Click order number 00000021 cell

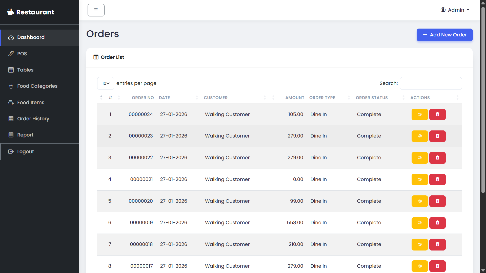[141, 179]
